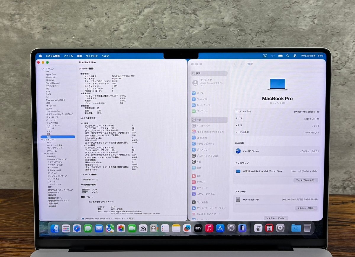Open Maps app in the Dock
The width and height of the screenshot is (355, 257).
[x=110, y=228]
